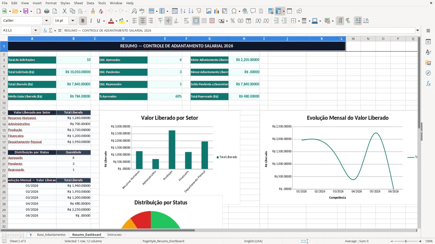Image resolution: width=435 pixels, height=244 pixels.
Task: Click zoom in plus button
Action: coord(420,241)
